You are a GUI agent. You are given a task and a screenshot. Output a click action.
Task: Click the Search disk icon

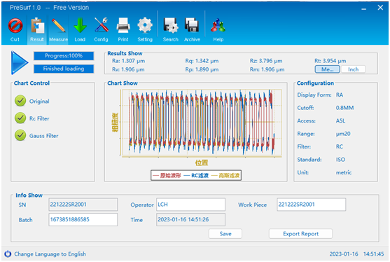click(x=171, y=26)
